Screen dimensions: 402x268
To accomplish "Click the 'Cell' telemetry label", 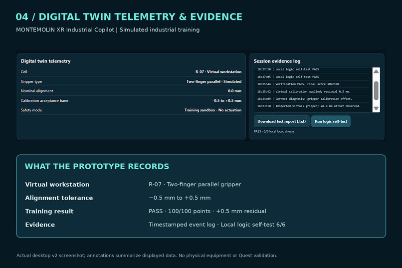I will 24,72.
